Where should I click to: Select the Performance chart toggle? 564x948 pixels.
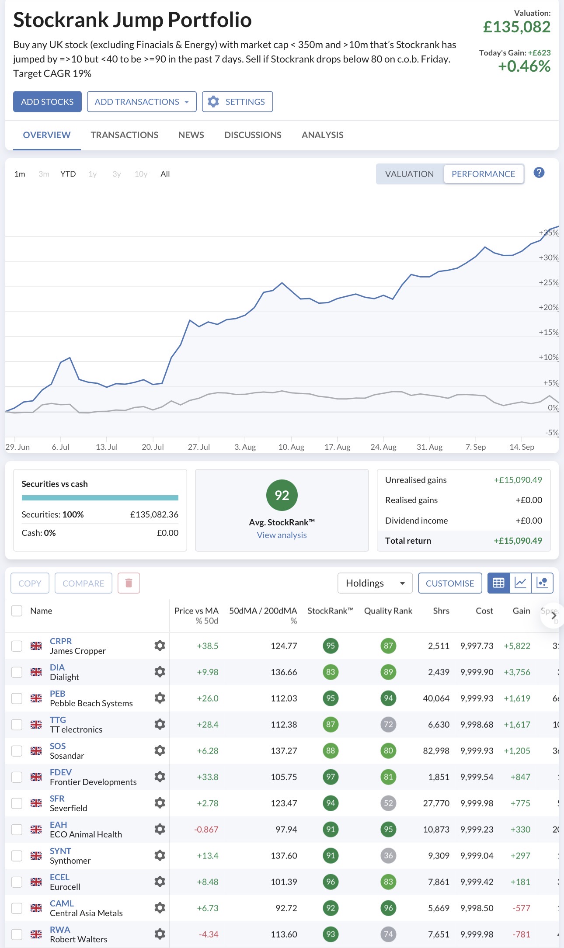click(x=484, y=174)
